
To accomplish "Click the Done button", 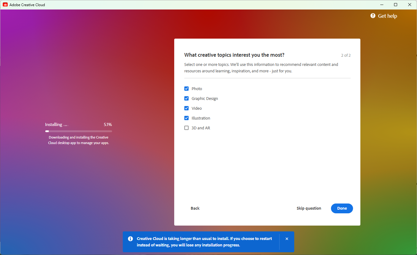I will pos(342,208).
